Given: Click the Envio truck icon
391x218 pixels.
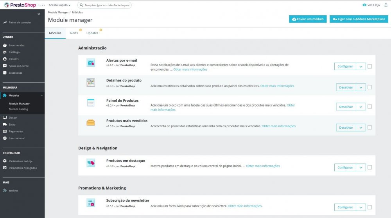Looking at the screenshot, I should click(x=5, y=124).
